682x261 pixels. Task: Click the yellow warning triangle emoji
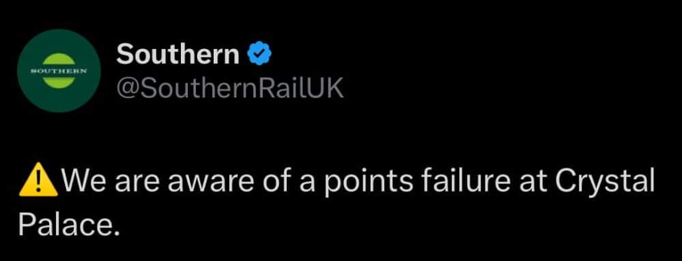(39, 180)
